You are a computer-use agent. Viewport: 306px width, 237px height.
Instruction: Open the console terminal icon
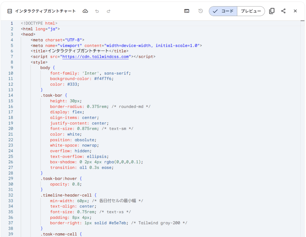coord(187,11)
